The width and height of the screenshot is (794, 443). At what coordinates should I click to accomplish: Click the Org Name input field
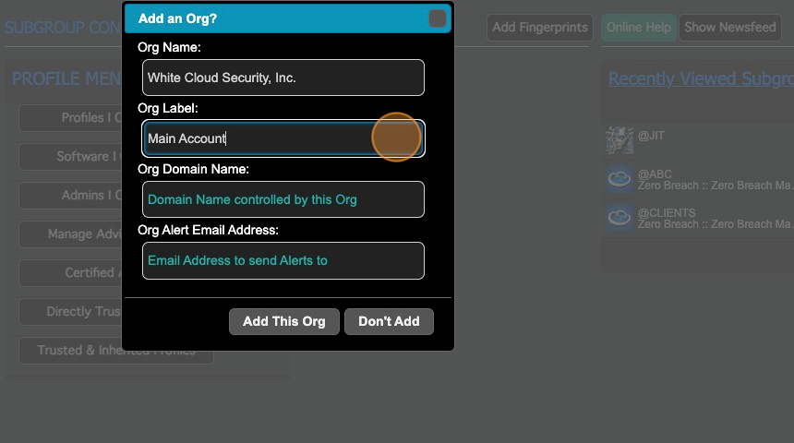tap(283, 78)
